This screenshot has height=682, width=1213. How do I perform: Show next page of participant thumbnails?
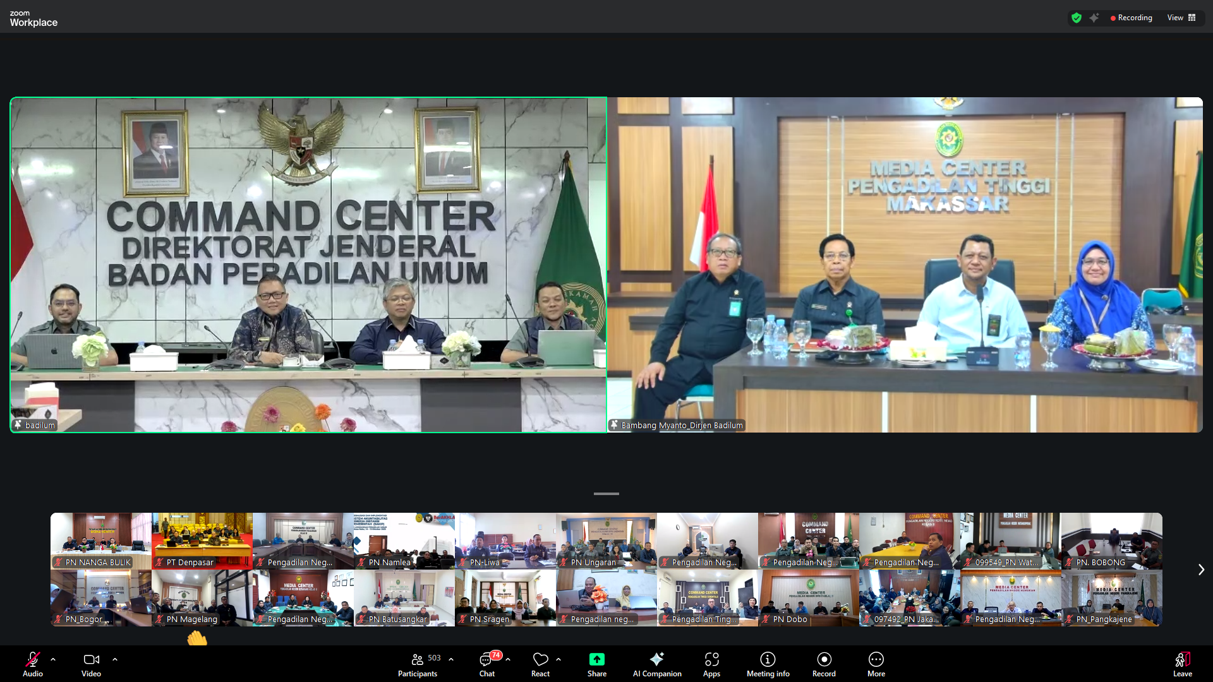(1201, 570)
